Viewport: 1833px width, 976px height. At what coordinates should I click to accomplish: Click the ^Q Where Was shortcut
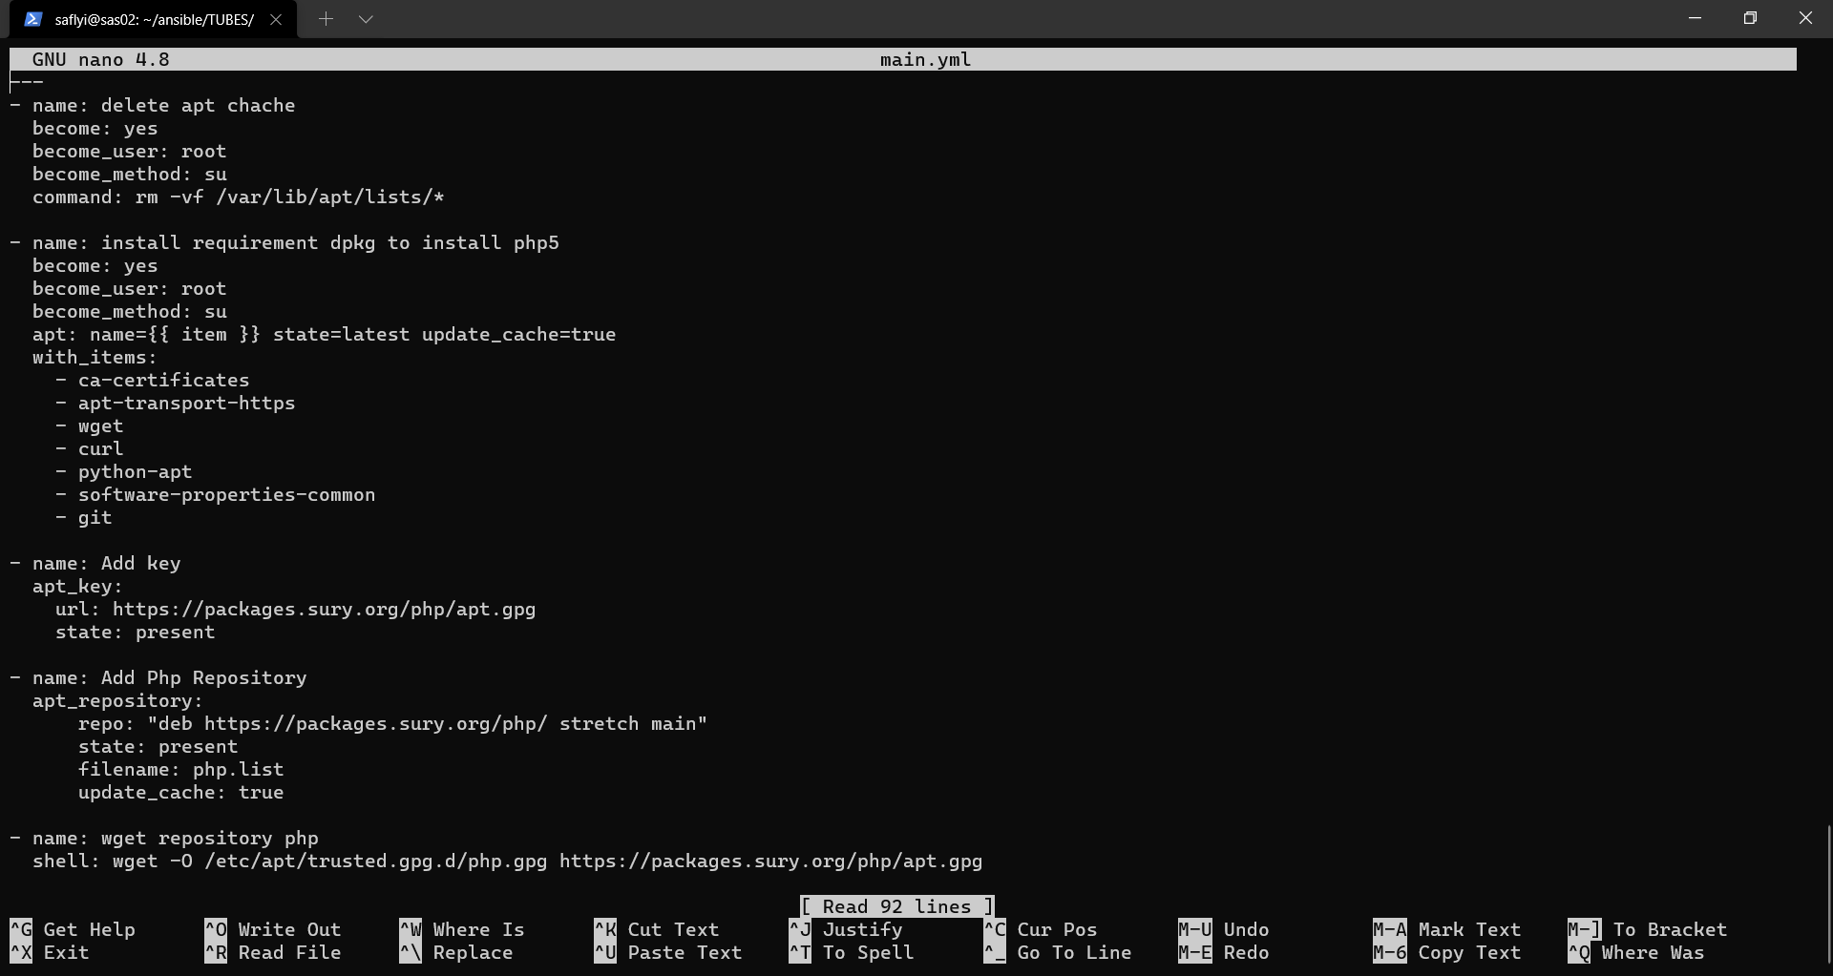pos(1636,952)
